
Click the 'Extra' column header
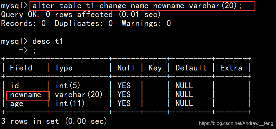coord(231,68)
